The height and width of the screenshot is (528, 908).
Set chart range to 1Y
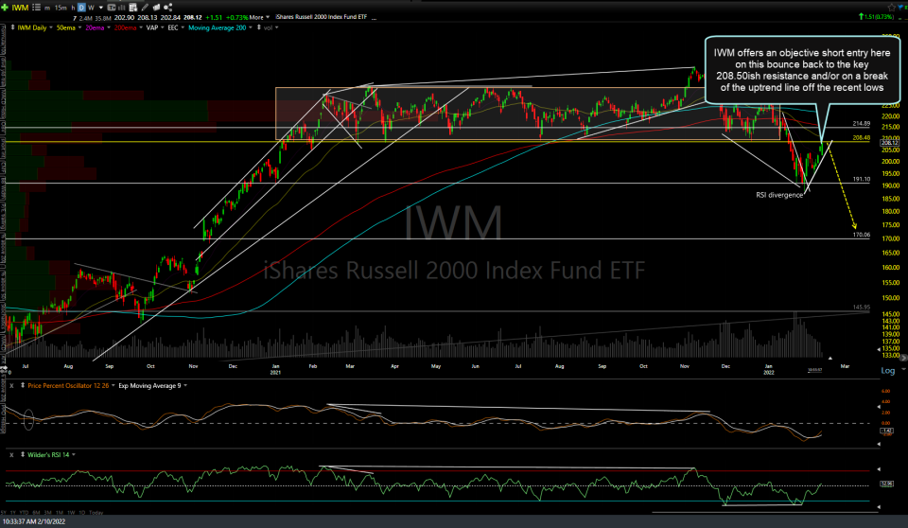(x=13, y=512)
